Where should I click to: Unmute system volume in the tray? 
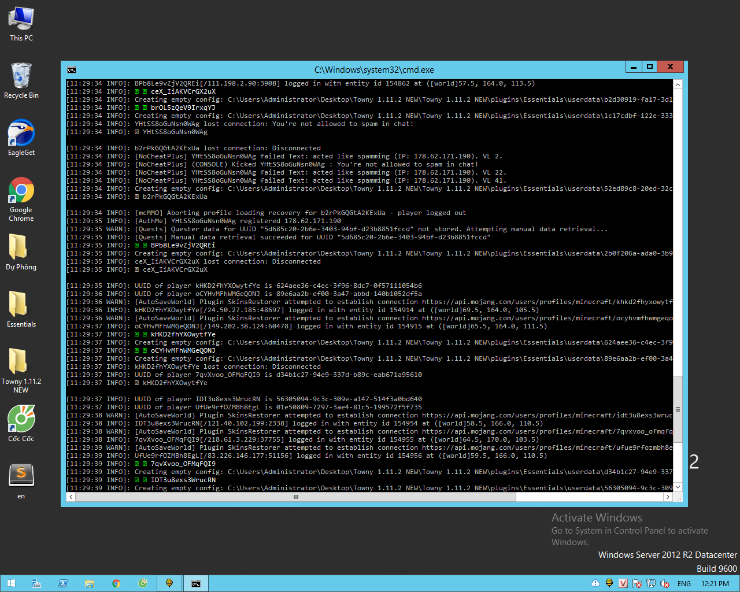click(665, 583)
